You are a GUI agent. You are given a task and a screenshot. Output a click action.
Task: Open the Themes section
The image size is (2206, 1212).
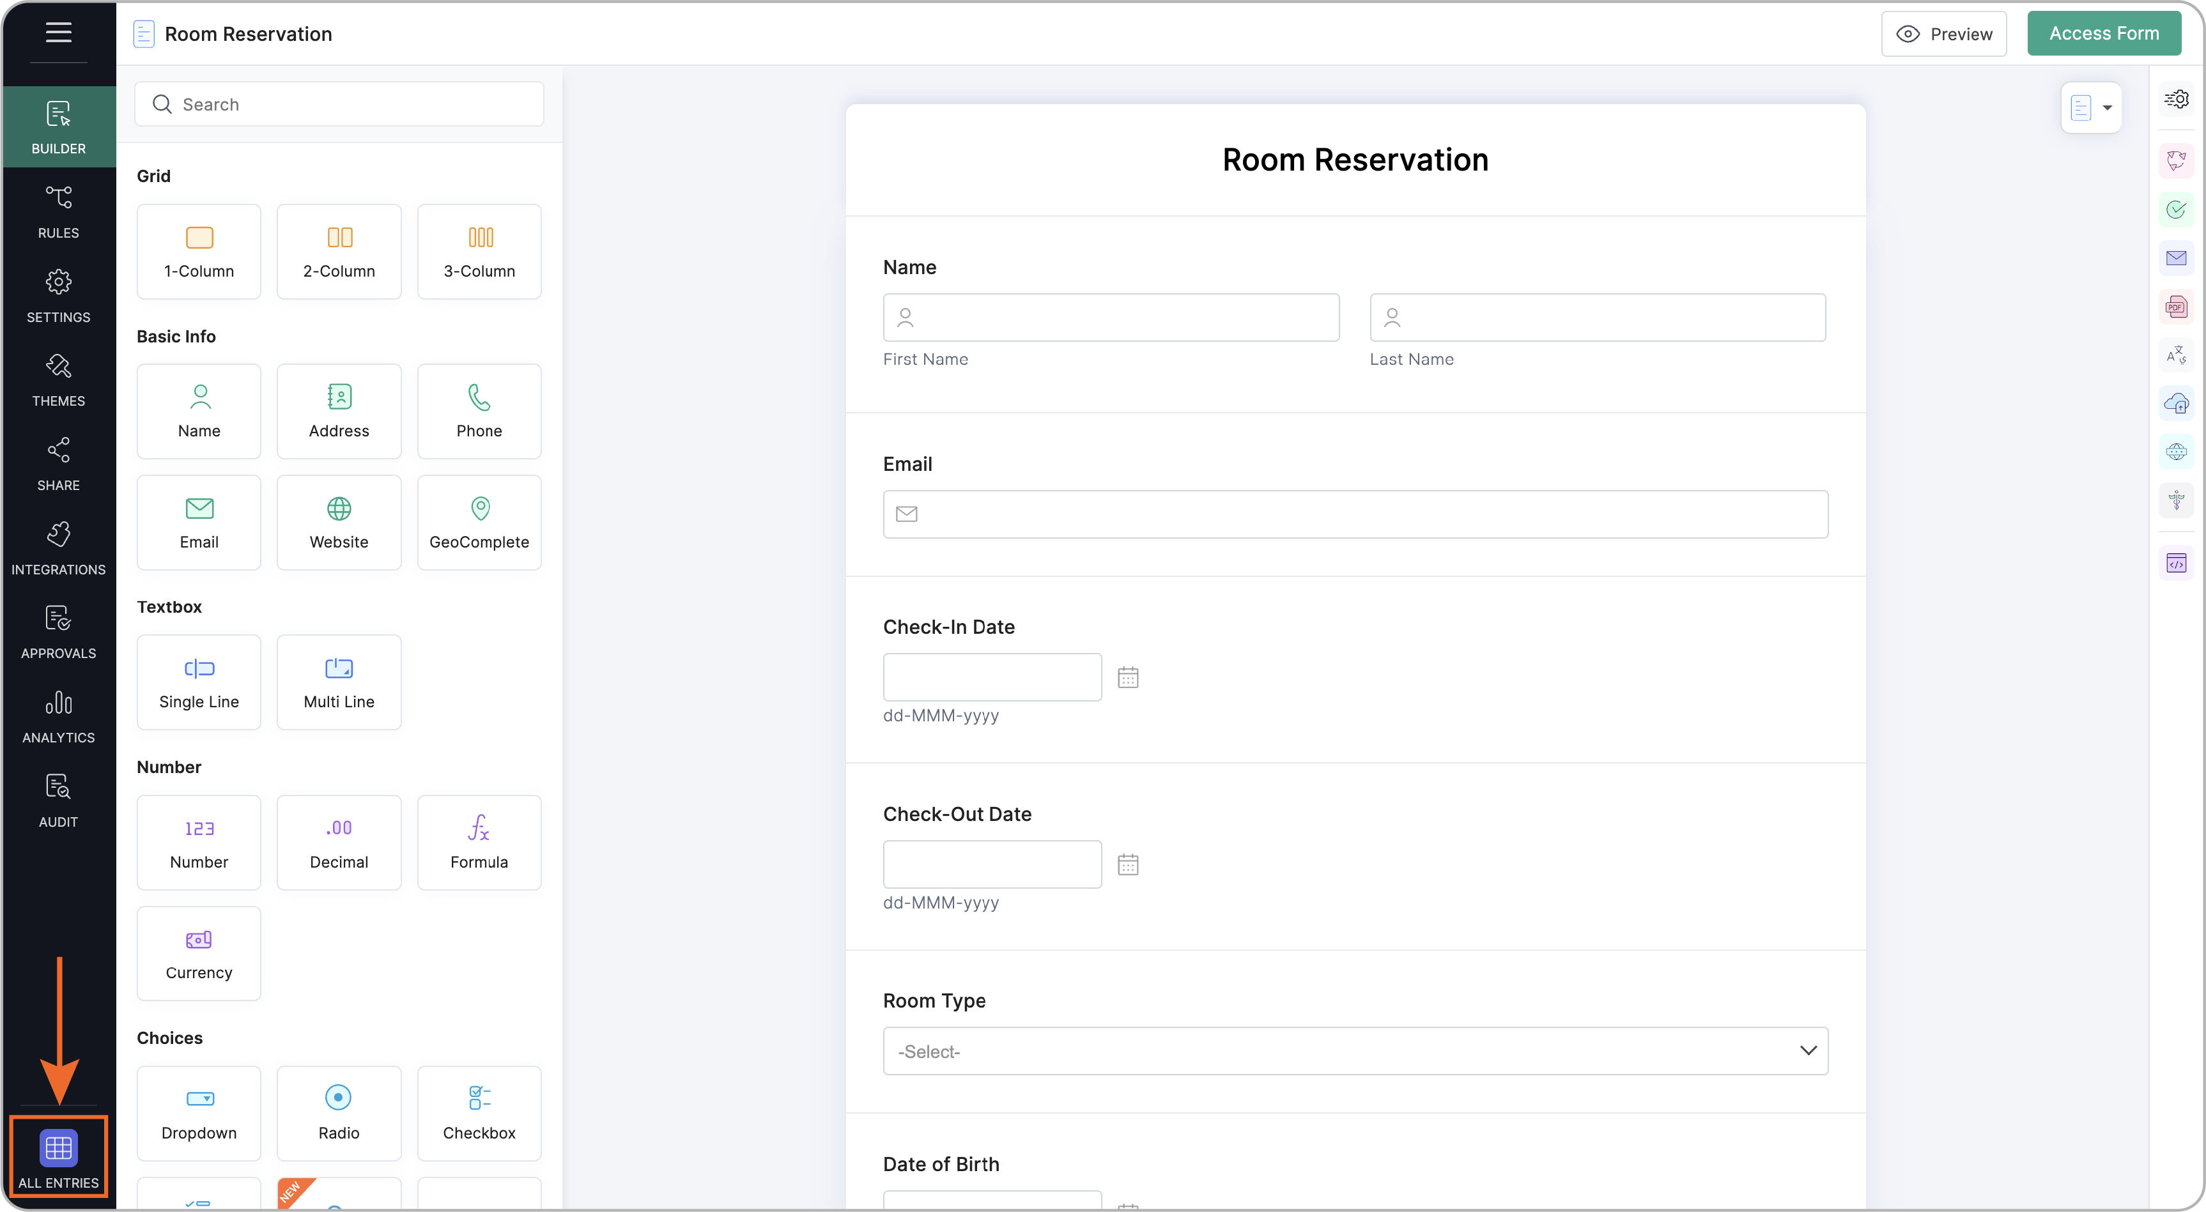click(x=58, y=380)
